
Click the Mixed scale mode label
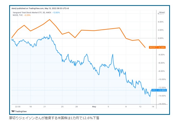(162, 12)
